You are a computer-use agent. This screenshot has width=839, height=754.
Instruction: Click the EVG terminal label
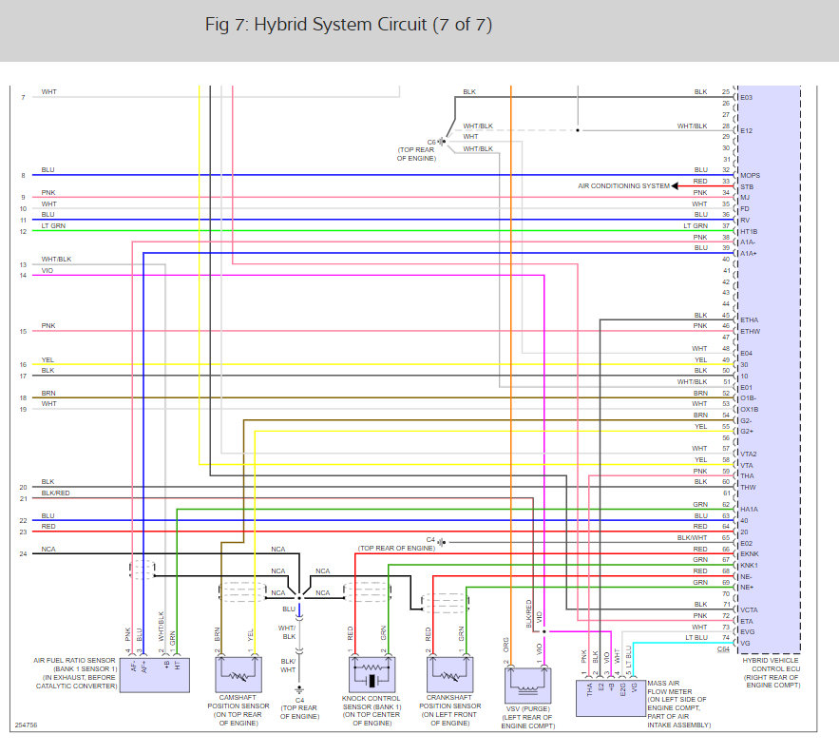[747, 632]
